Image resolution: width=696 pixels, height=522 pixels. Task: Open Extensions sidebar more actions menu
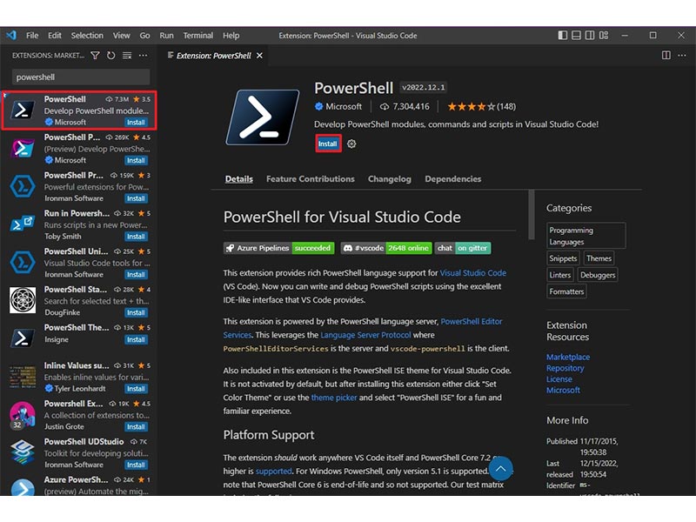coord(143,56)
